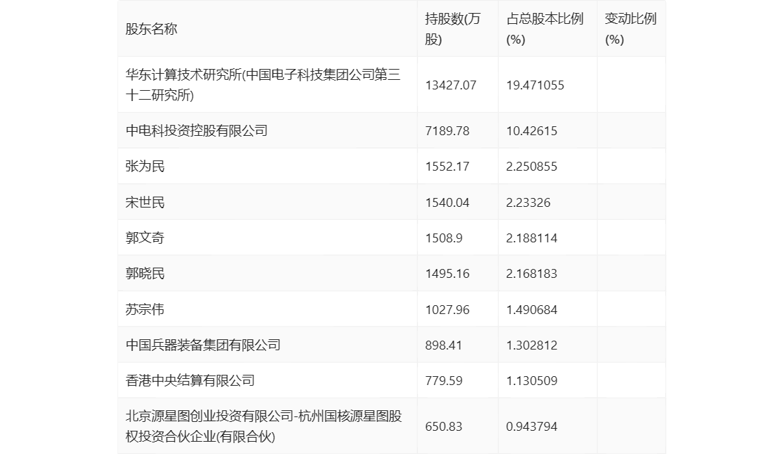This screenshot has width=784, height=454.
Task: Click the percentage 1.130509
Action: 531,381
